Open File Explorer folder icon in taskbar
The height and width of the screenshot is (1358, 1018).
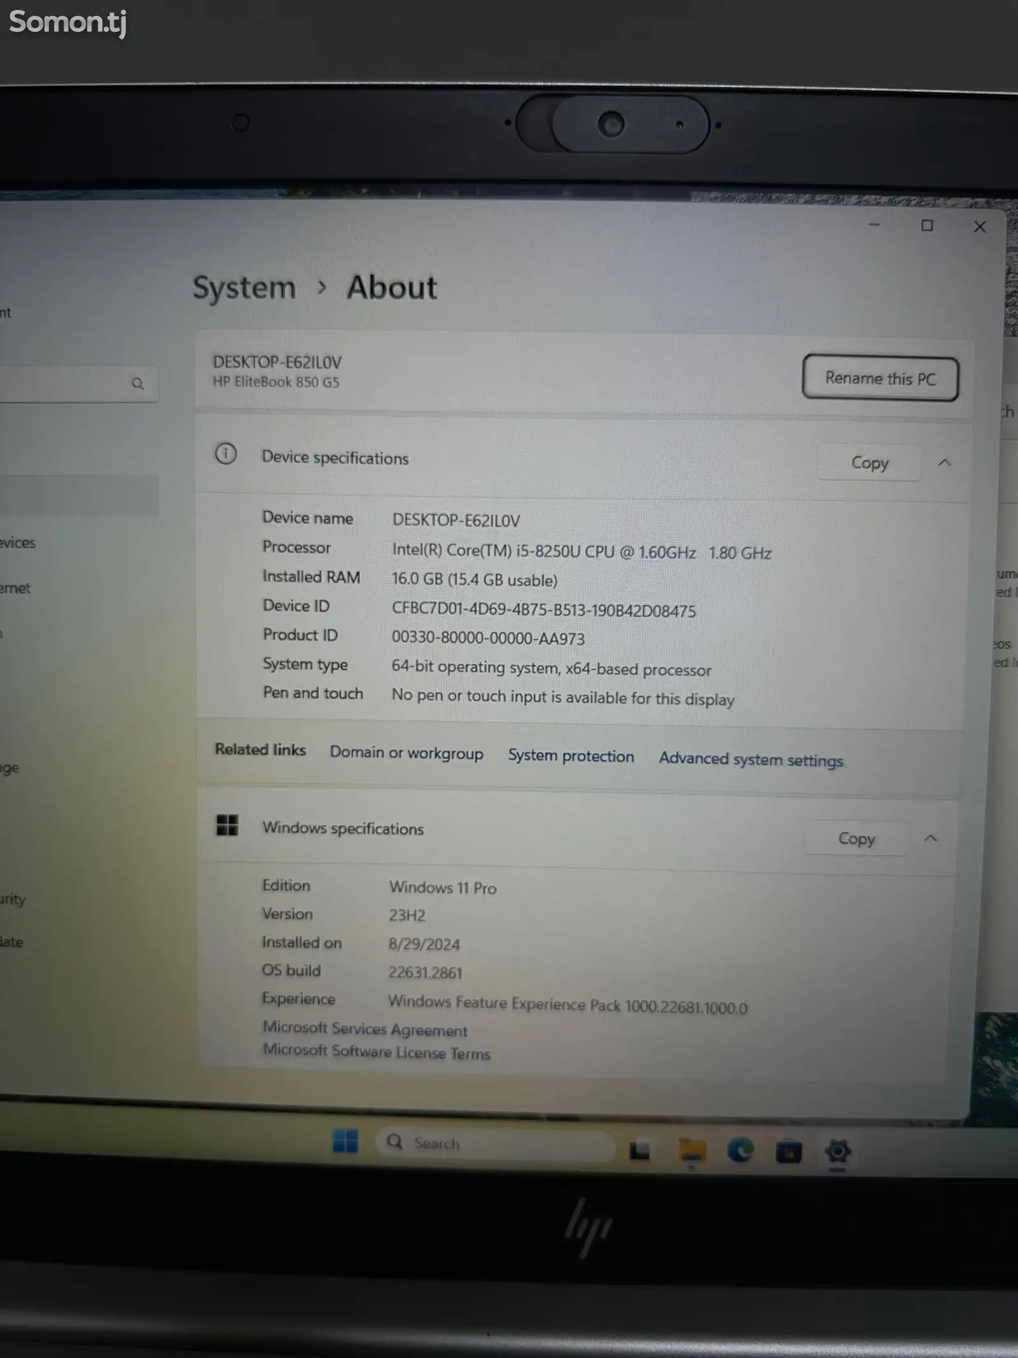(x=692, y=1150)
